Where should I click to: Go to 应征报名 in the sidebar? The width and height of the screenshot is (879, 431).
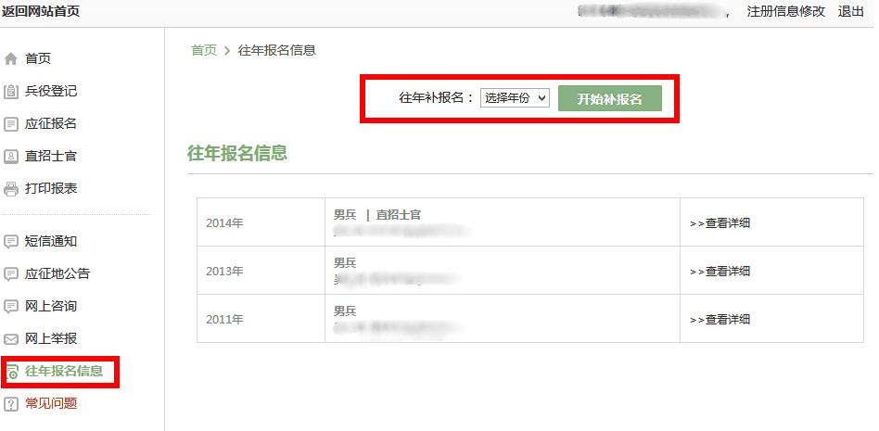pos(51,123)
